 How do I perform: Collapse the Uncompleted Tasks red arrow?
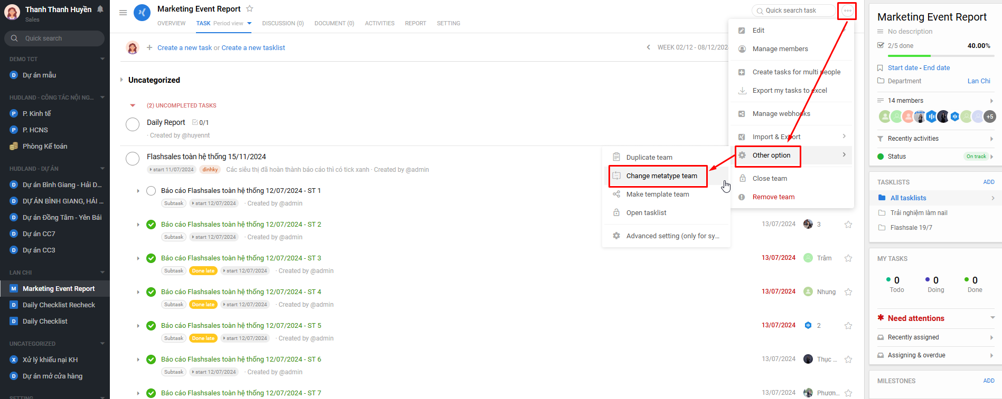click(133, 105)
